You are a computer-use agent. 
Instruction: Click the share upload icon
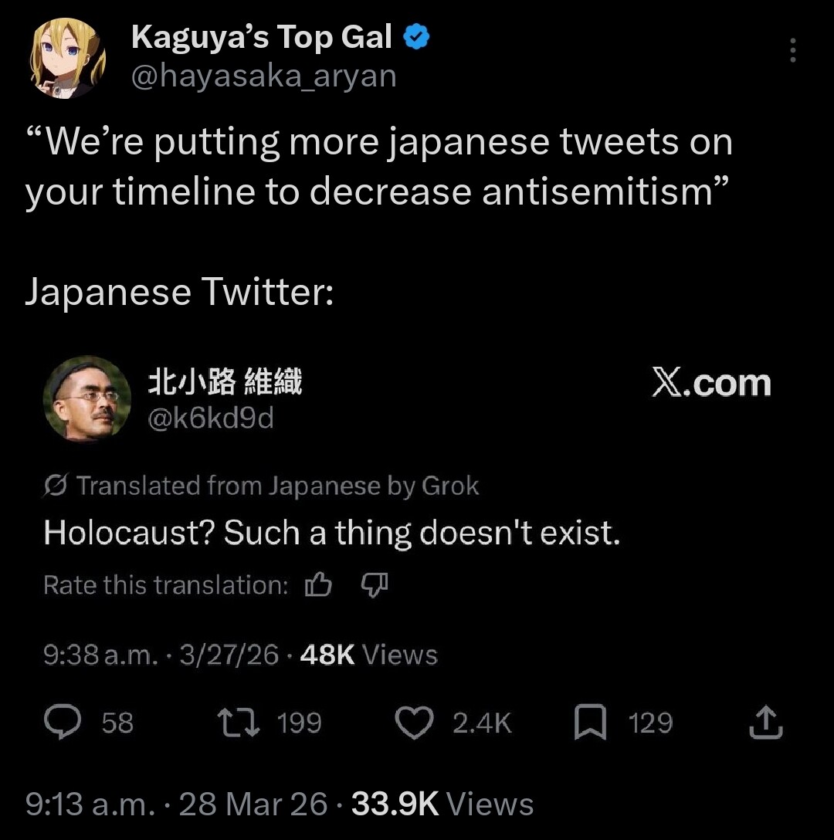pos(767,723)
